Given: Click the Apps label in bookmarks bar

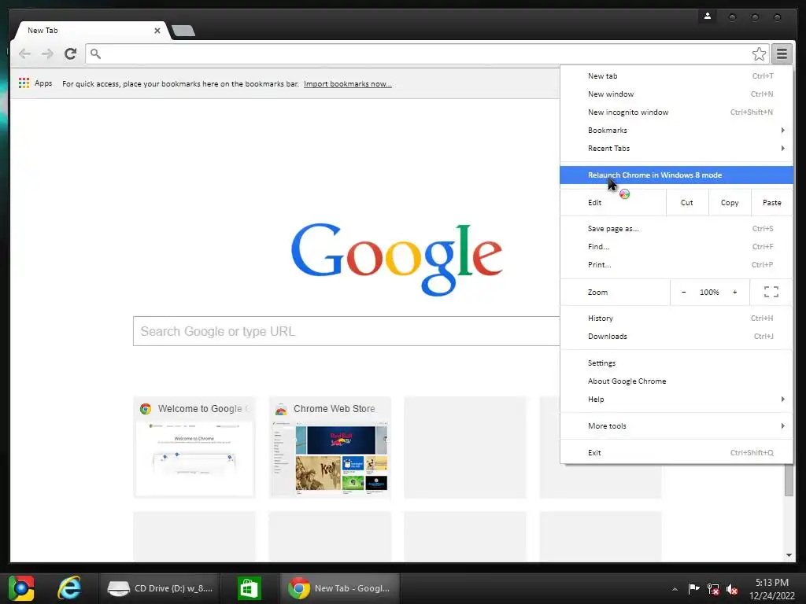Looking at the screenshot, I should [43, 83].
